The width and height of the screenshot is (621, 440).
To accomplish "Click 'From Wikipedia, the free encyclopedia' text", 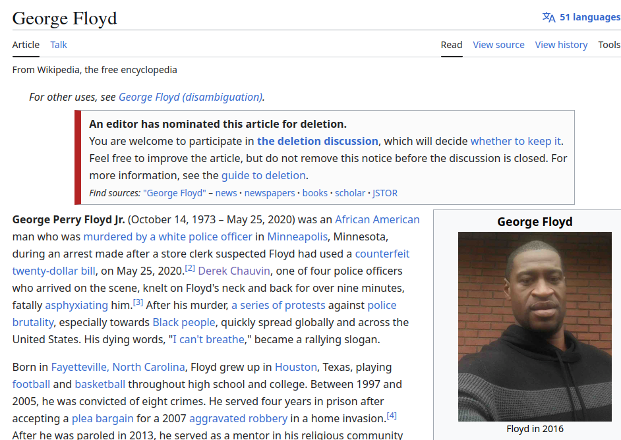I will [x=95, y=70].
